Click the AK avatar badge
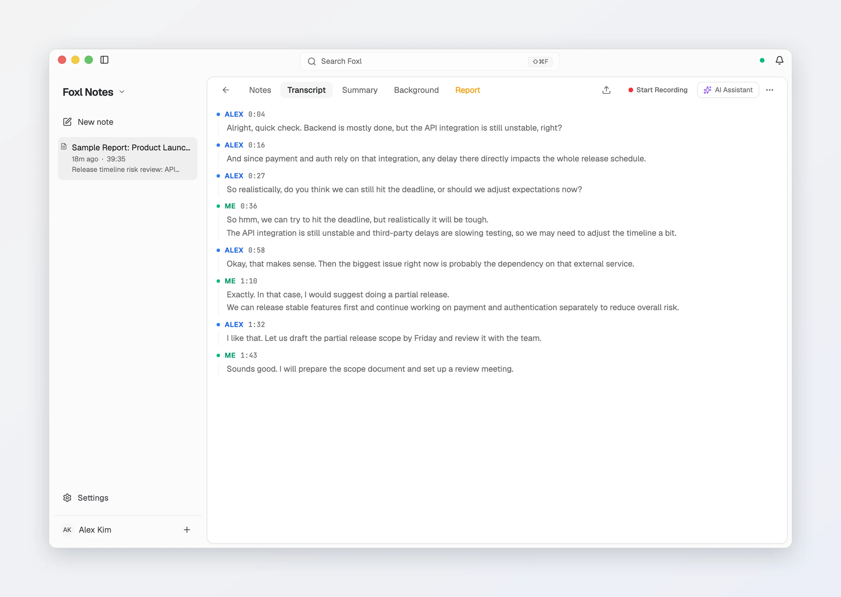 (x=67, y=530)
